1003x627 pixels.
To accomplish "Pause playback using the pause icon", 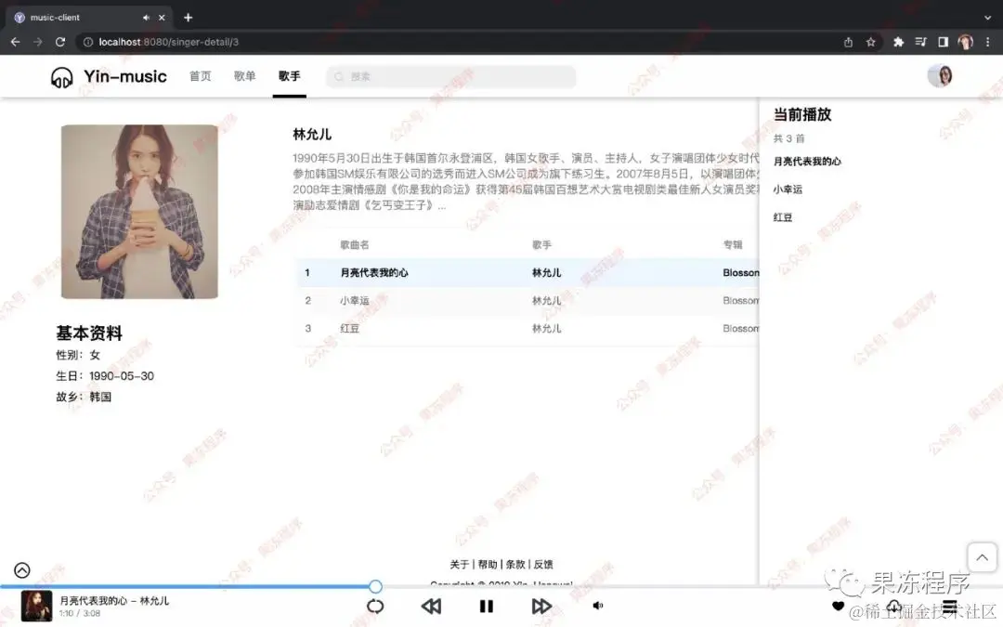I will [487, 606].
